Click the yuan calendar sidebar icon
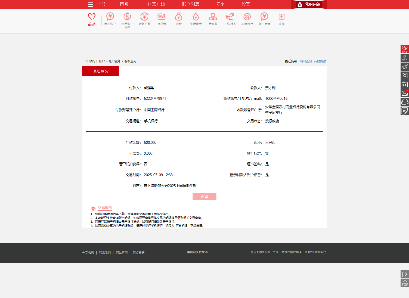Screen dimensions: 409x298 coord(405,85)
